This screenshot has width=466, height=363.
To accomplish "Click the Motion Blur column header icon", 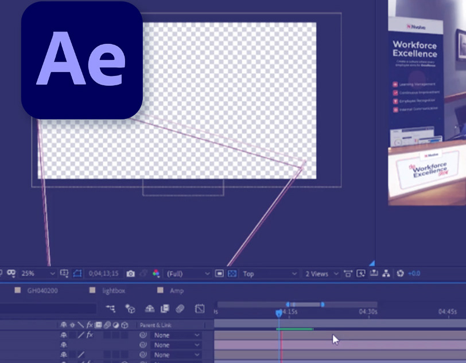I will click(x=107, y=325).
